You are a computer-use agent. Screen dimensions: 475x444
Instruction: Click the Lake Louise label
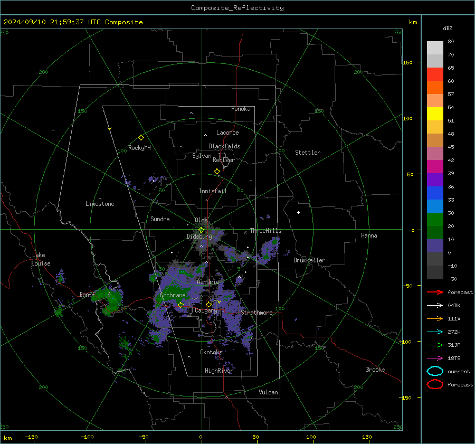(x=41, y=259)
